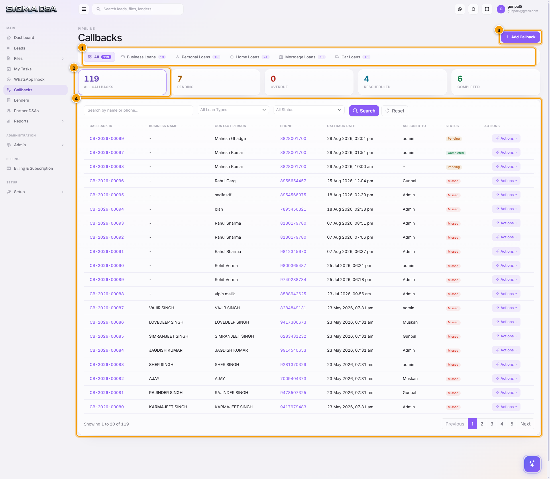Toggle fullscreen mode icon
This screenshot has height=479, width=550.
tap(487, 9)
